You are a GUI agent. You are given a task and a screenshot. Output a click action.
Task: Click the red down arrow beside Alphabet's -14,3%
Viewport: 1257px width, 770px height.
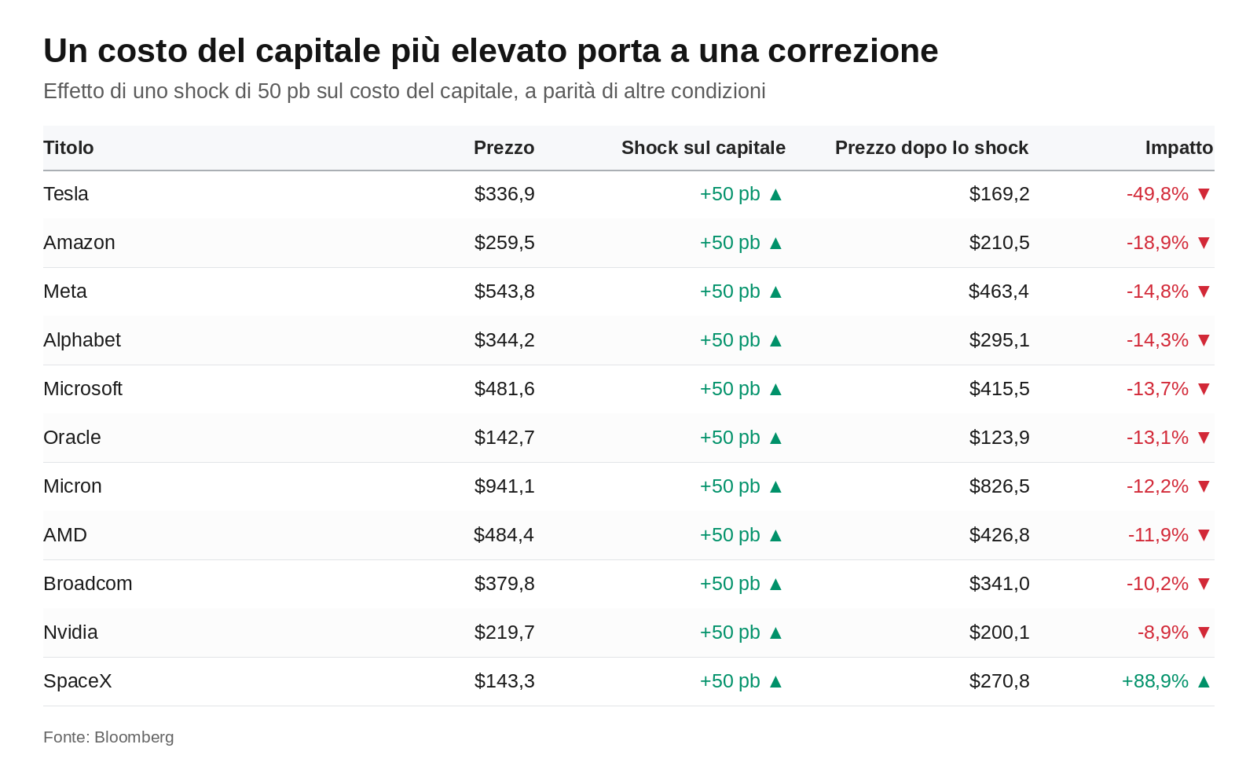(1204, 340)
